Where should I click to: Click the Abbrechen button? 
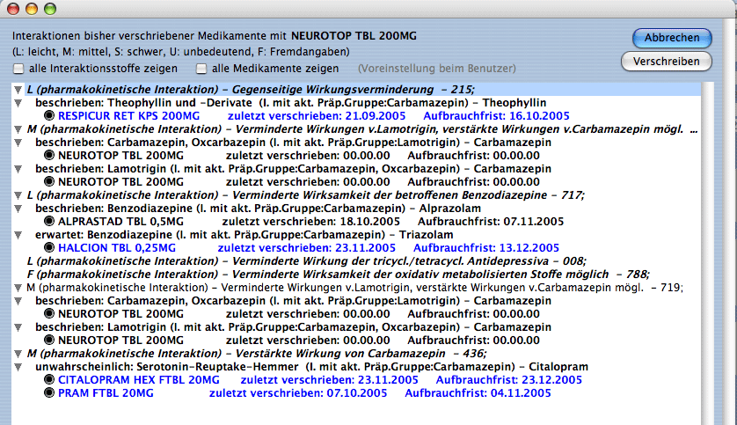click(x=672, y=38)
